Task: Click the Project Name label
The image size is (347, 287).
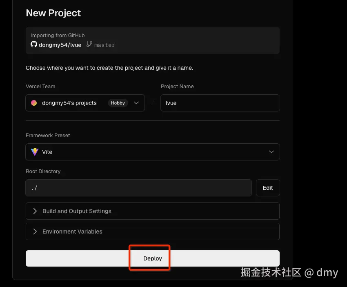Action: coord(177,87)
